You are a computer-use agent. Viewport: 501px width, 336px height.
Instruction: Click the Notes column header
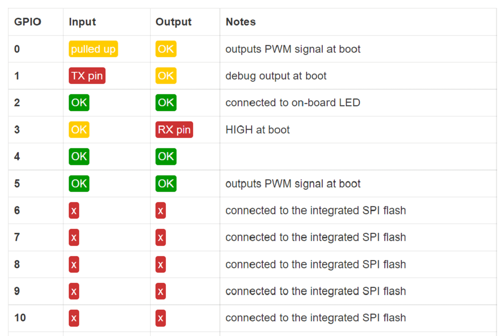(240, 22)
